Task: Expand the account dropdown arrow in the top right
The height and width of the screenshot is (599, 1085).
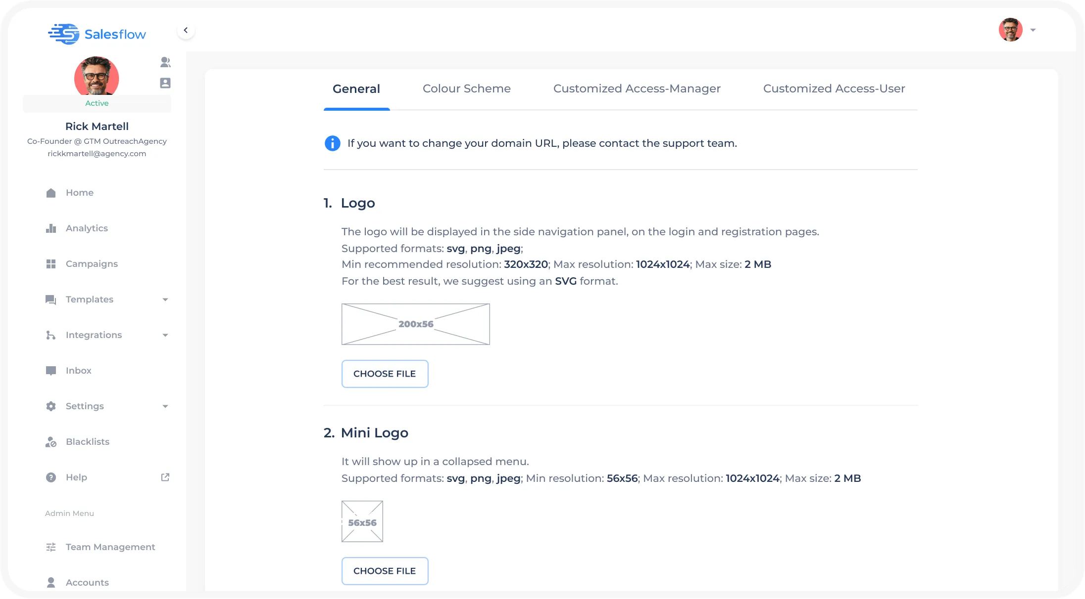Action: [x=1033, y=30]
